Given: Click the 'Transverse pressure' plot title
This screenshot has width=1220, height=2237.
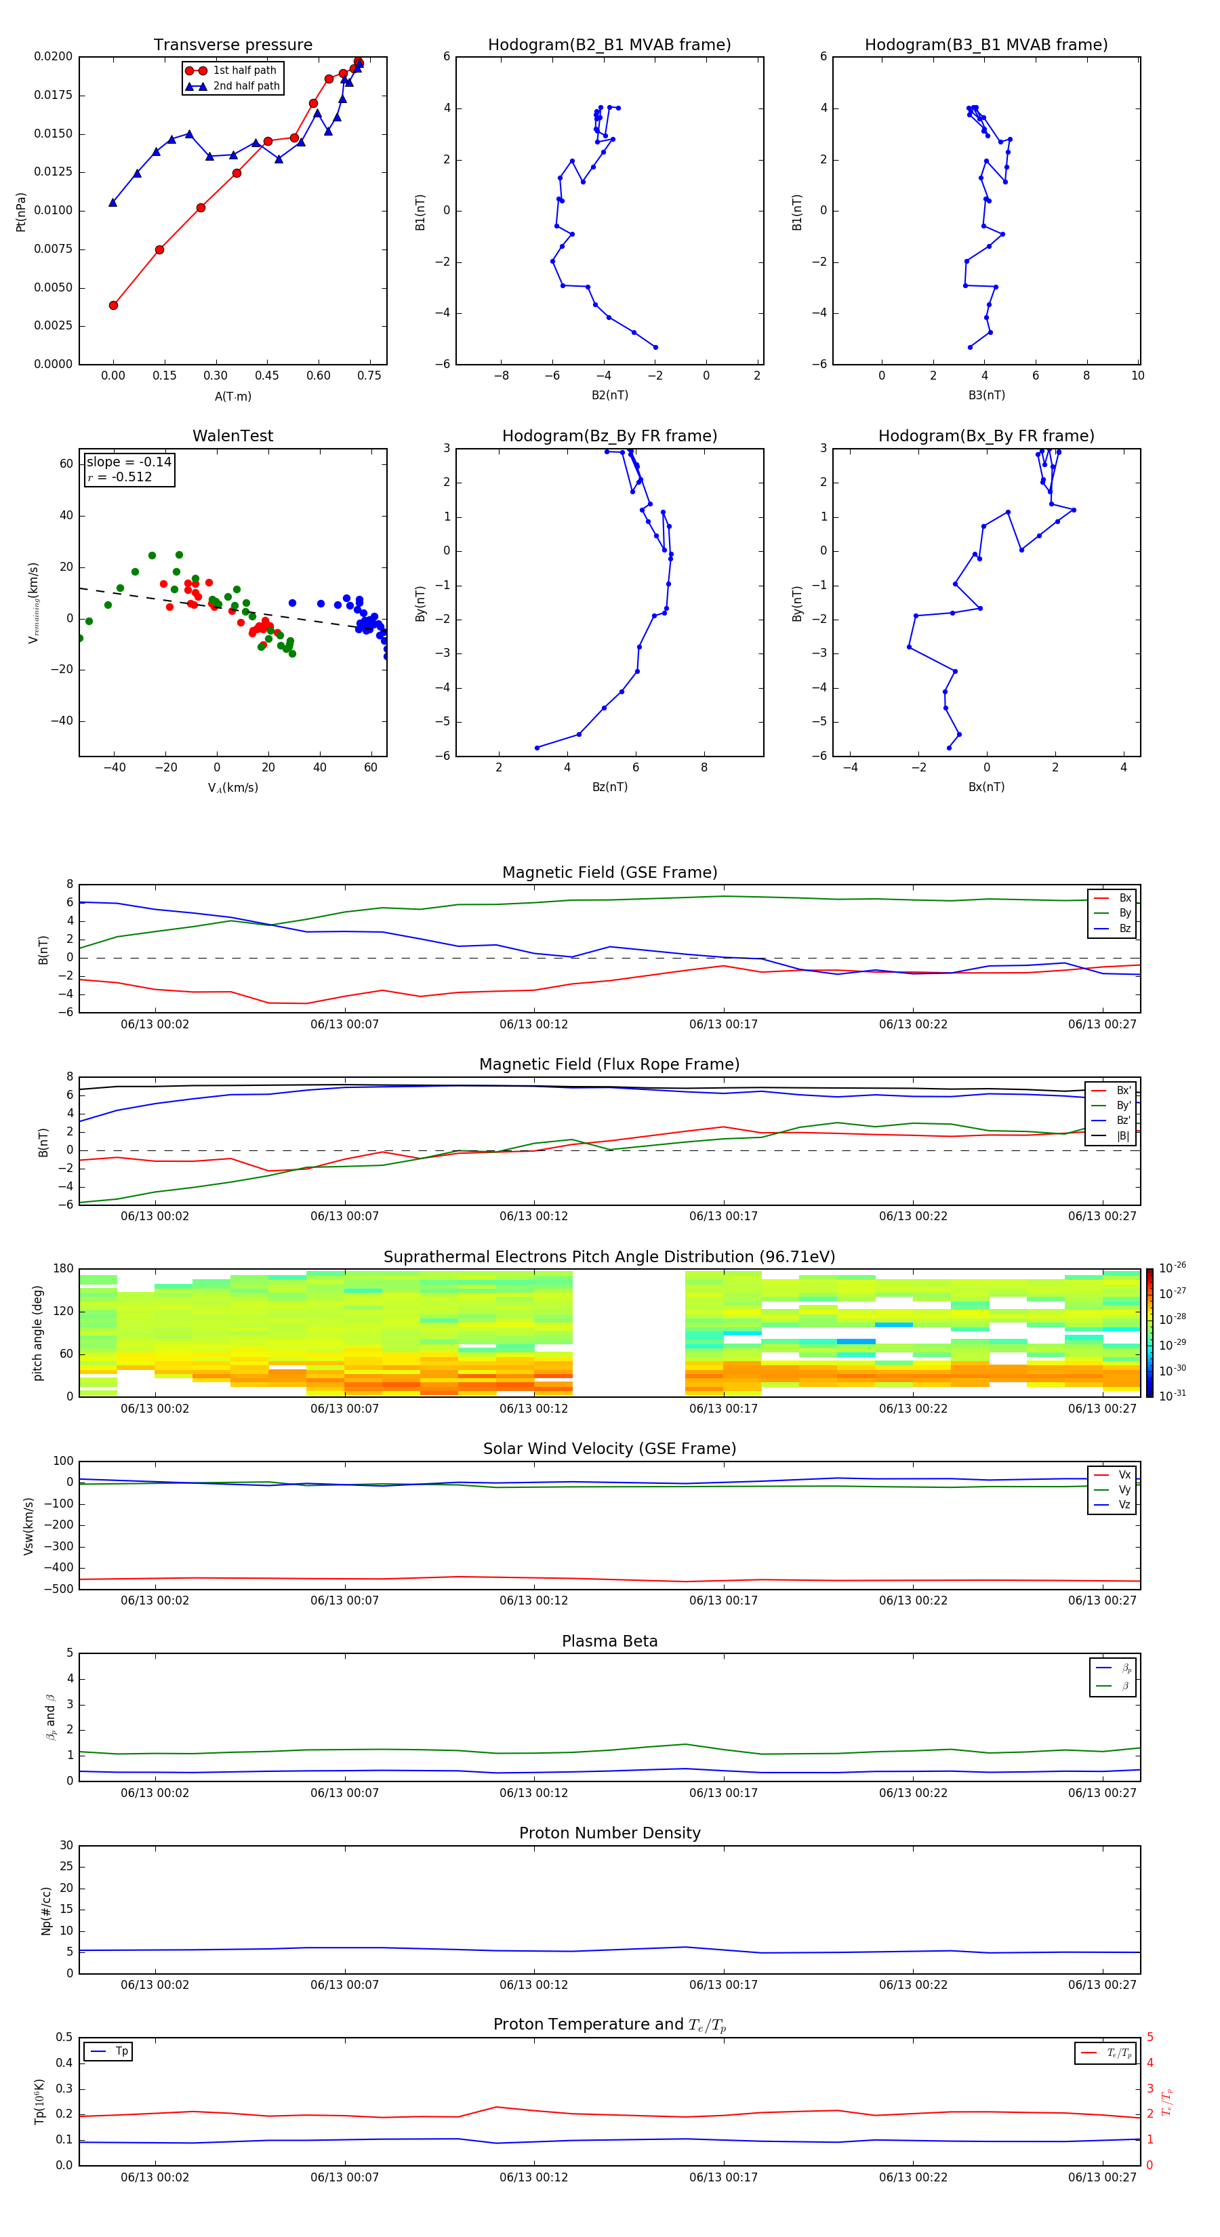Looking at the screenshot, I should (x=232, y=45).
